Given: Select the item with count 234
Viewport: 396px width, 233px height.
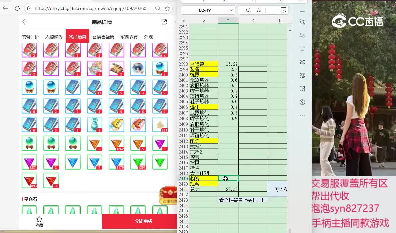Looking at the screenshot, I should coord(160,125).
